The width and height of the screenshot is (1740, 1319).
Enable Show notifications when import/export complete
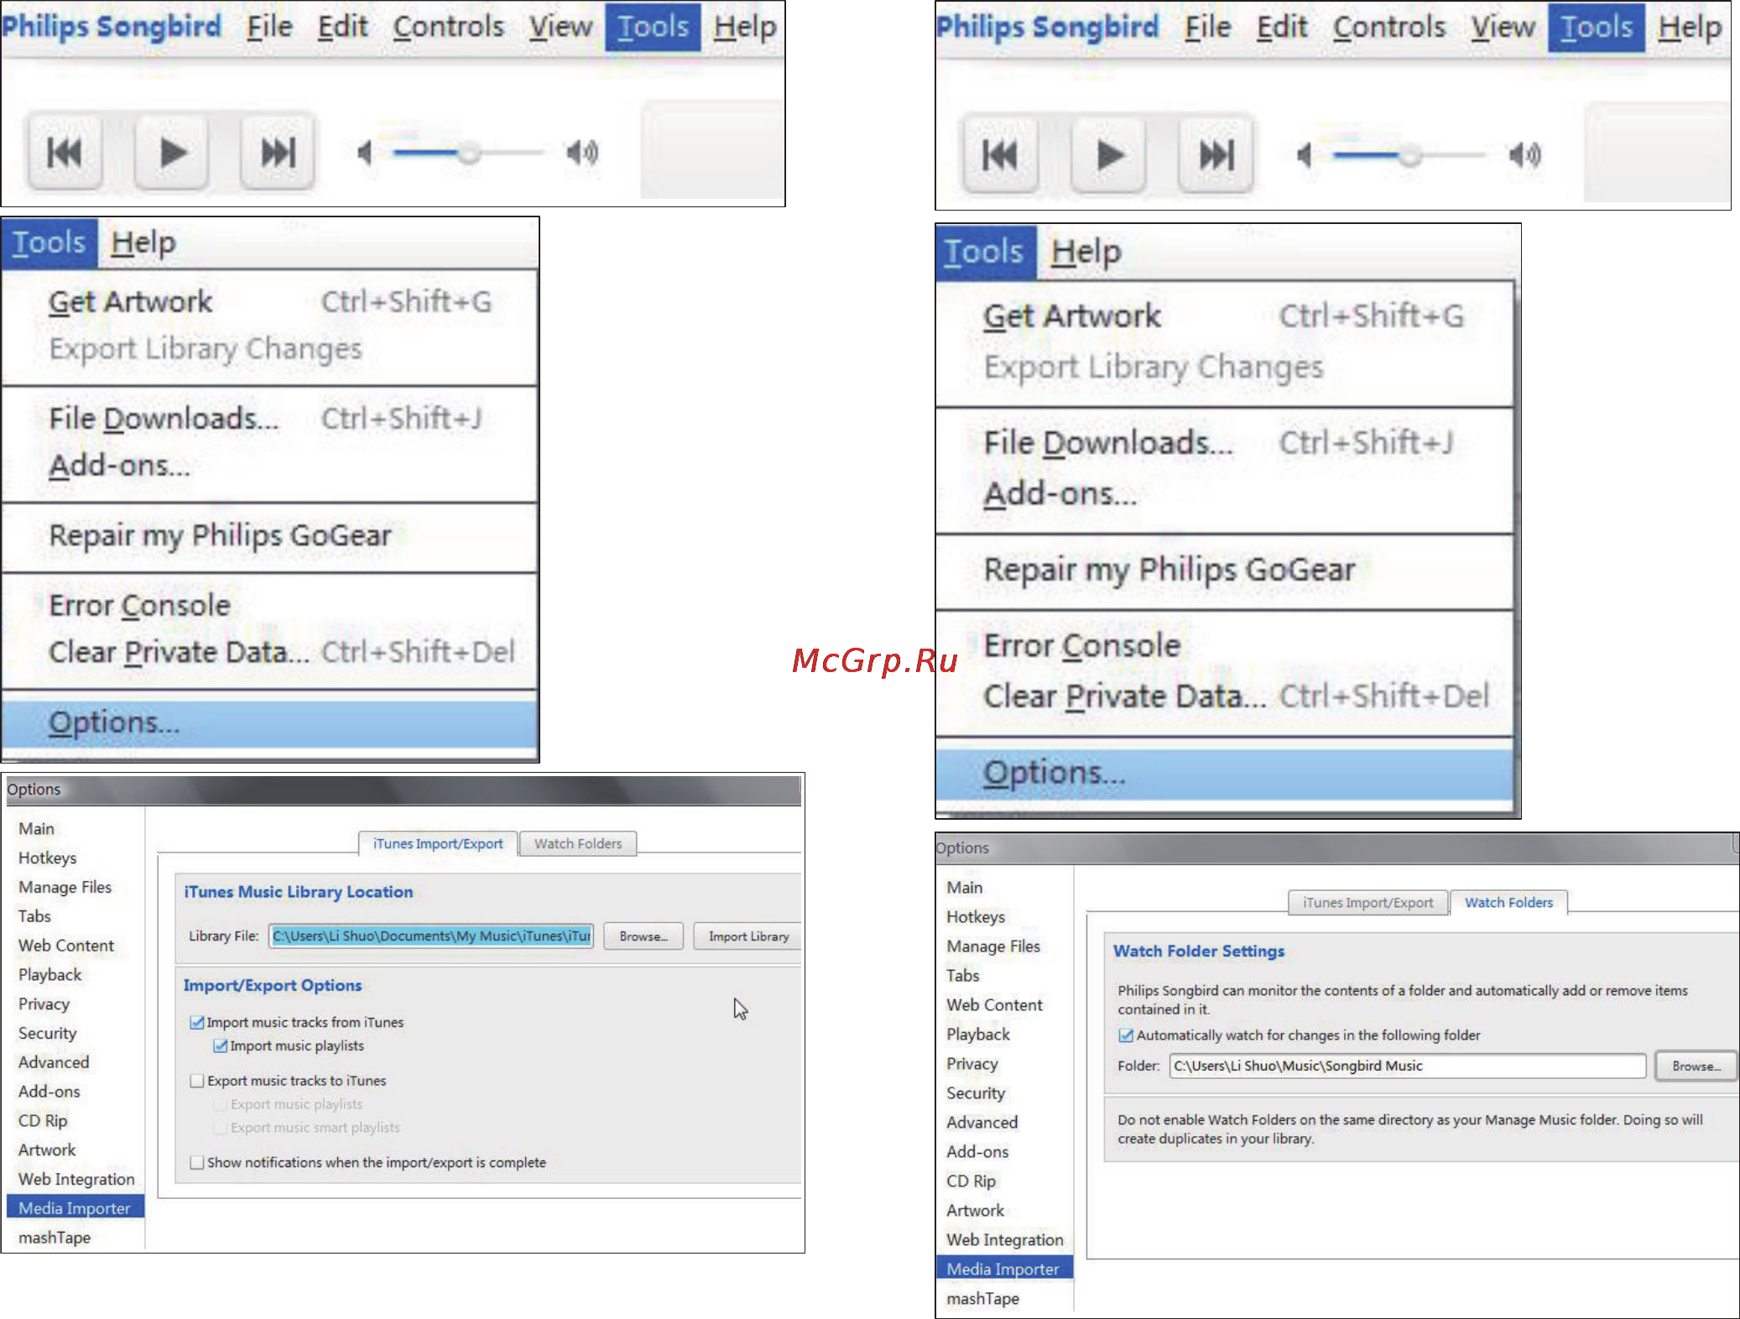coord(197,1163)
